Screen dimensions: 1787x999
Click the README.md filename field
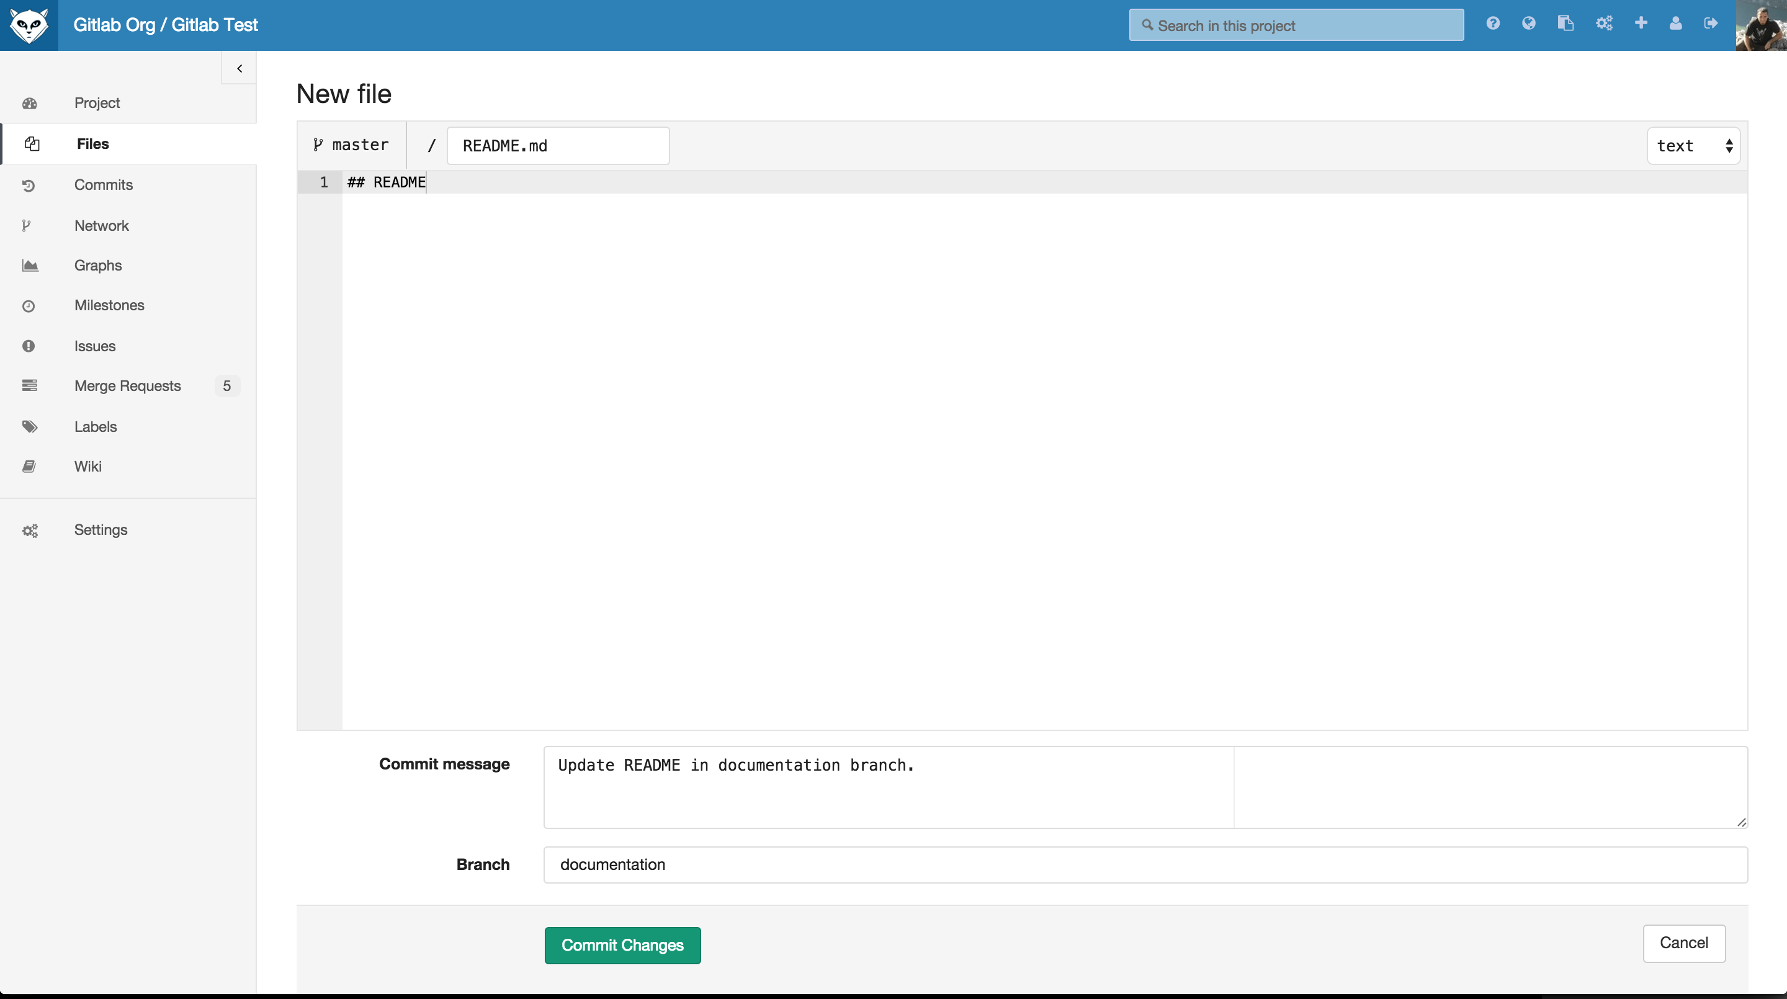558,146
